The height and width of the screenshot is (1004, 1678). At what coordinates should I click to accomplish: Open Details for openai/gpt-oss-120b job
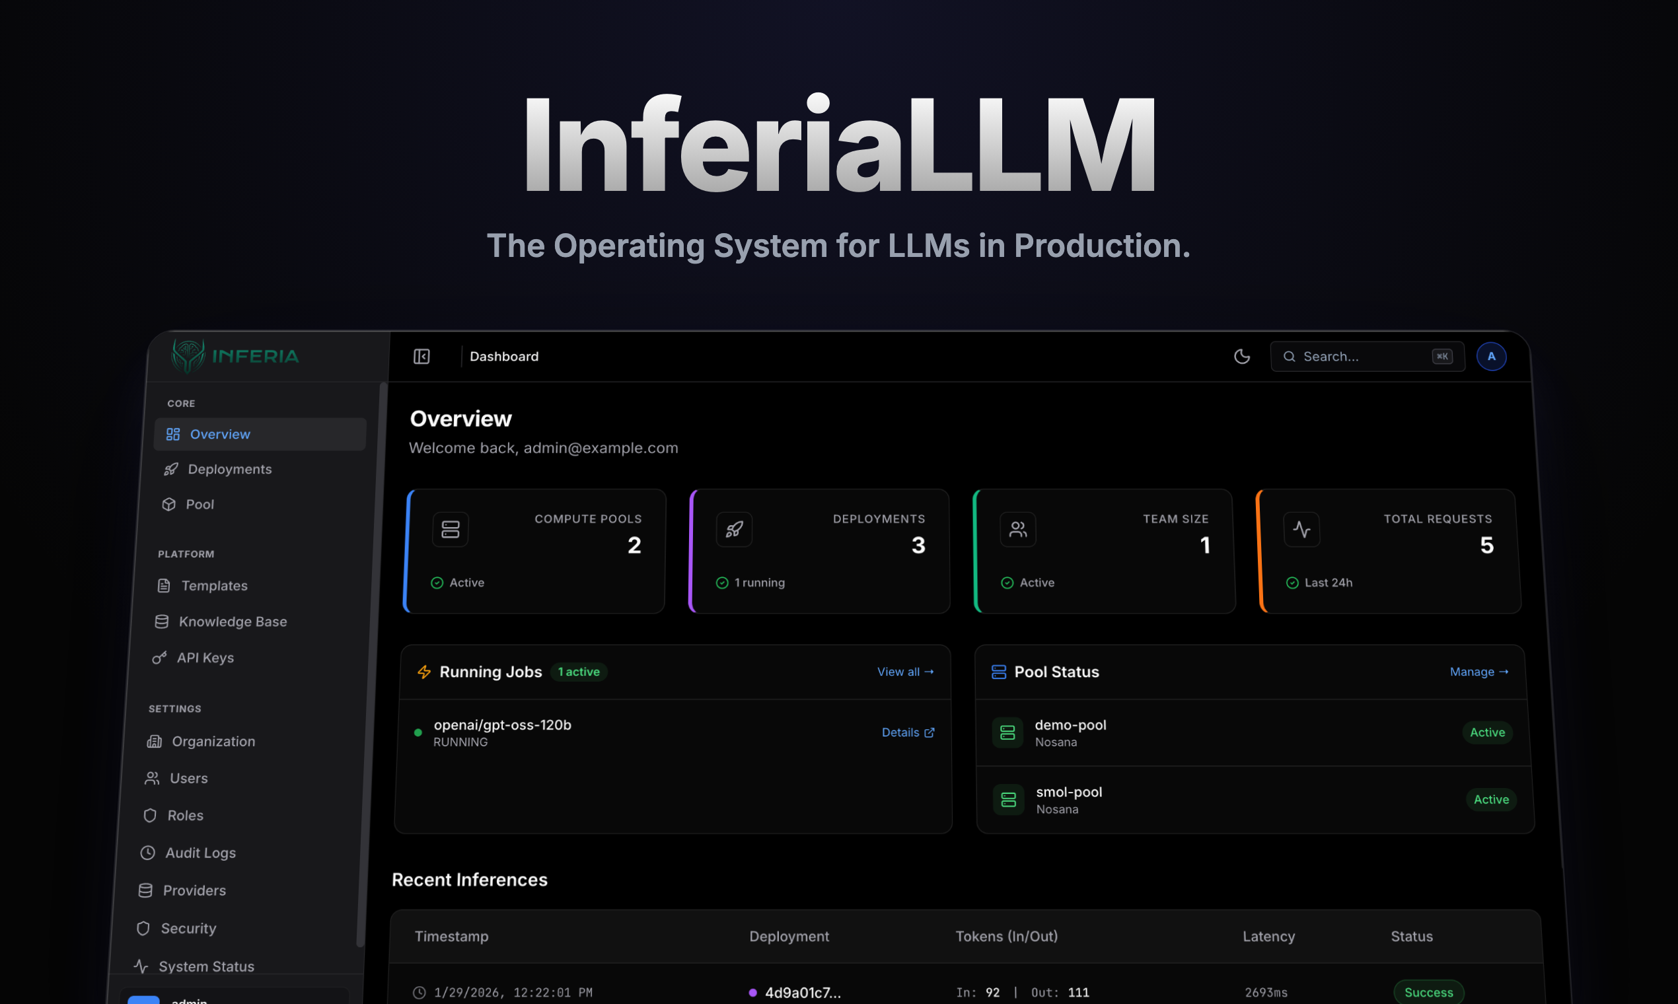[907, 732]
